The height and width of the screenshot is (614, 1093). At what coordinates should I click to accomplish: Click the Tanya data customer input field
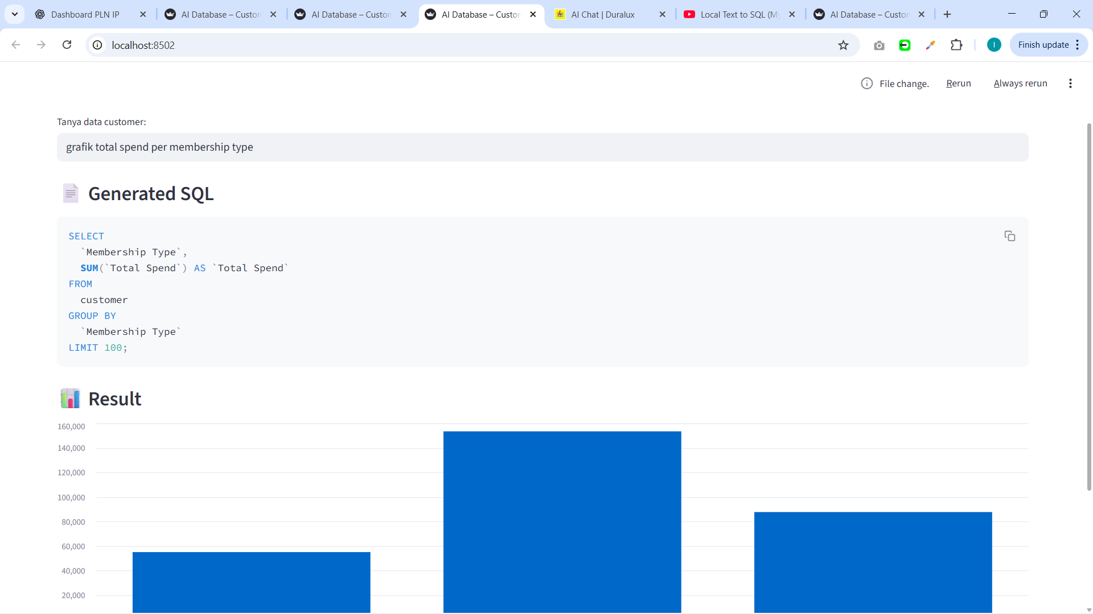(542, 147)
